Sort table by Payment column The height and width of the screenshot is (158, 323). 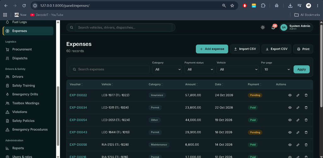point(255,84)
